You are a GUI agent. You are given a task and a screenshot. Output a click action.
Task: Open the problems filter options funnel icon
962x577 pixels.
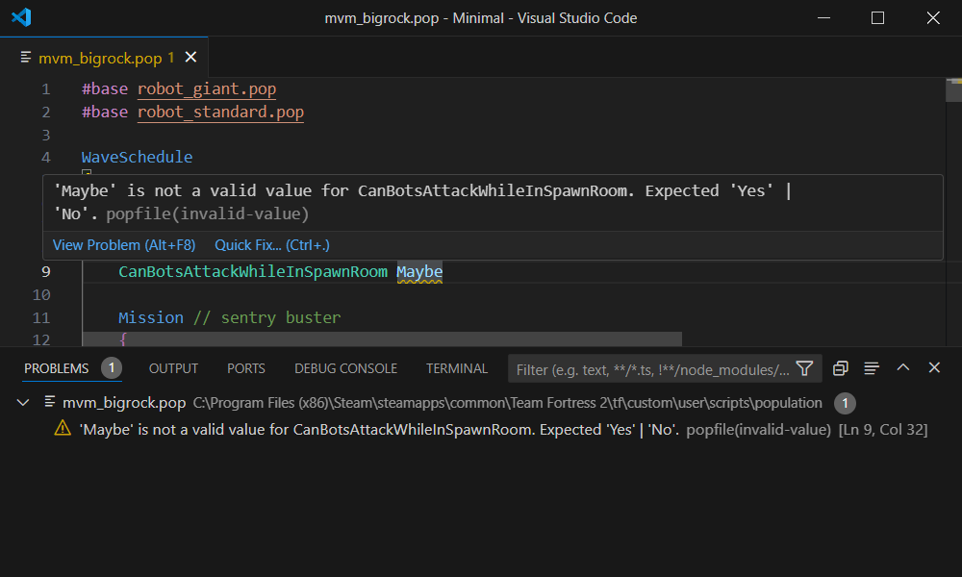pyautogui.click(x=805, y=368)
